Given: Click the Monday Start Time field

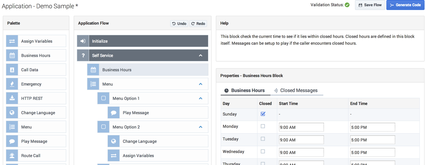Looking at the screenshot, I should click(x=301, y=127).
